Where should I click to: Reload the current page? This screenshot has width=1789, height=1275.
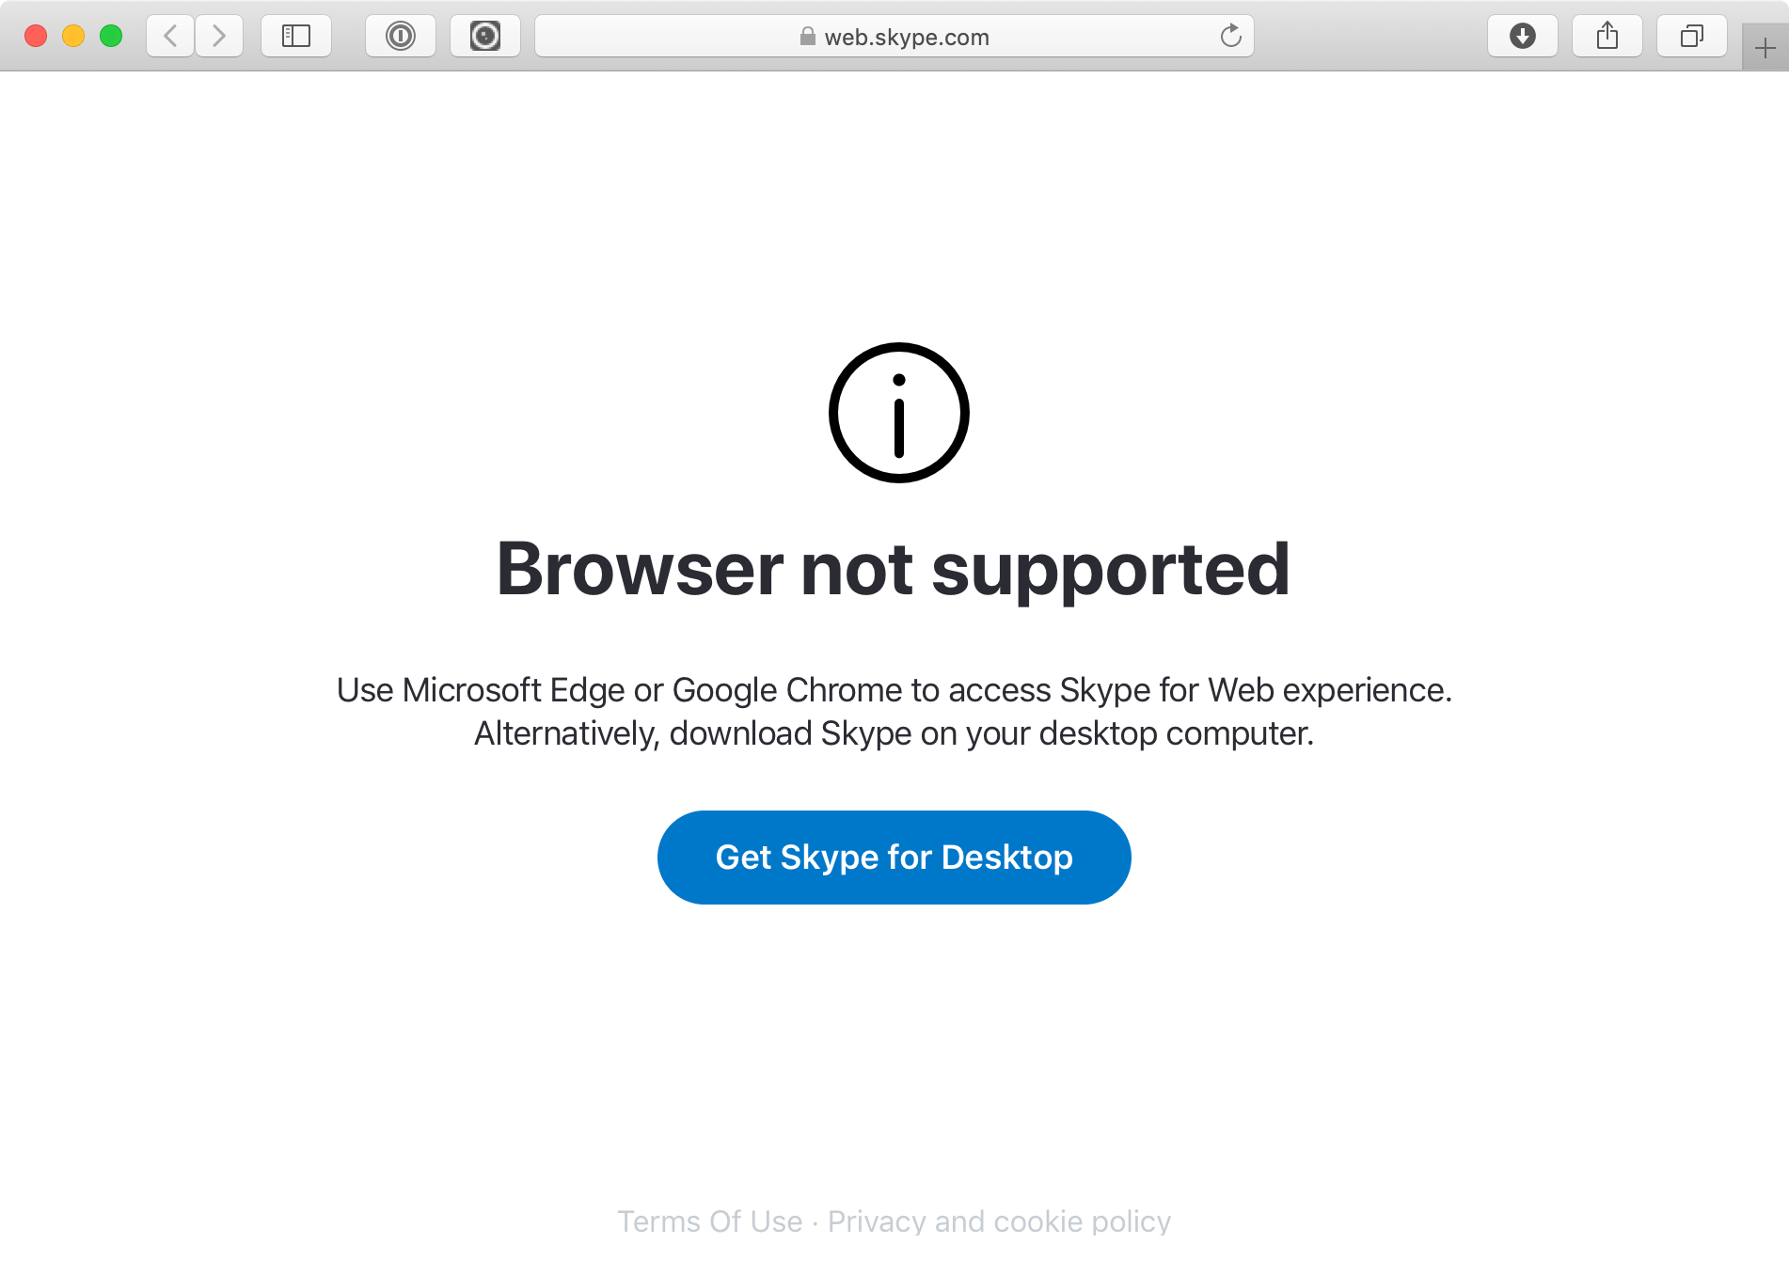(1231, 37)
